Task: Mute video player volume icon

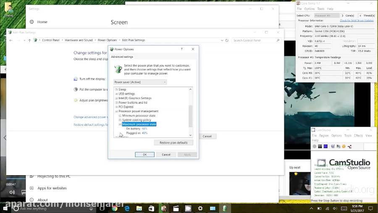Action: (12, 192)
